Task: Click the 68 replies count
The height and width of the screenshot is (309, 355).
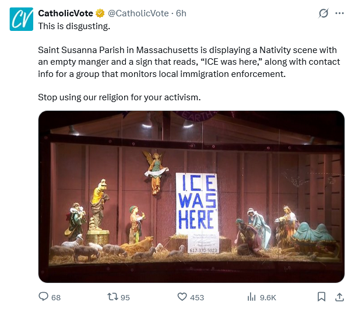Action: (x=56, y=297)
